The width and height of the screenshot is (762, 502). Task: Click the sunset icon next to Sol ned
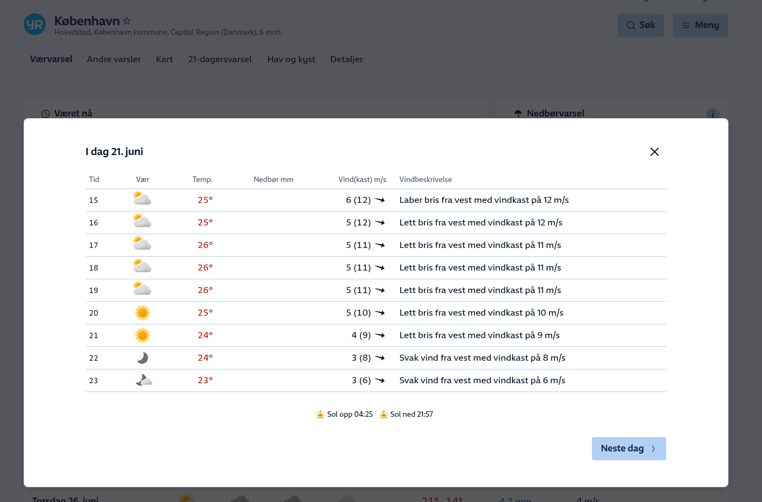(384, 414)
